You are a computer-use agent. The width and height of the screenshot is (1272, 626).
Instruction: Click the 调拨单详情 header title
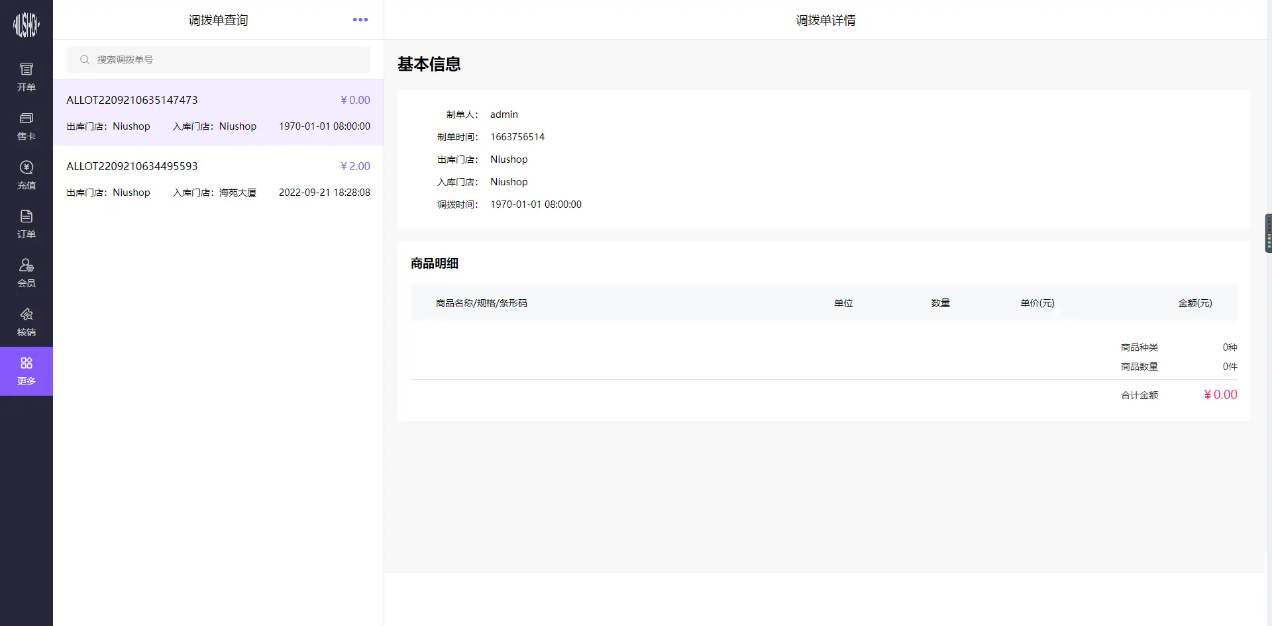pyautogui.click(x=825, y=21)
